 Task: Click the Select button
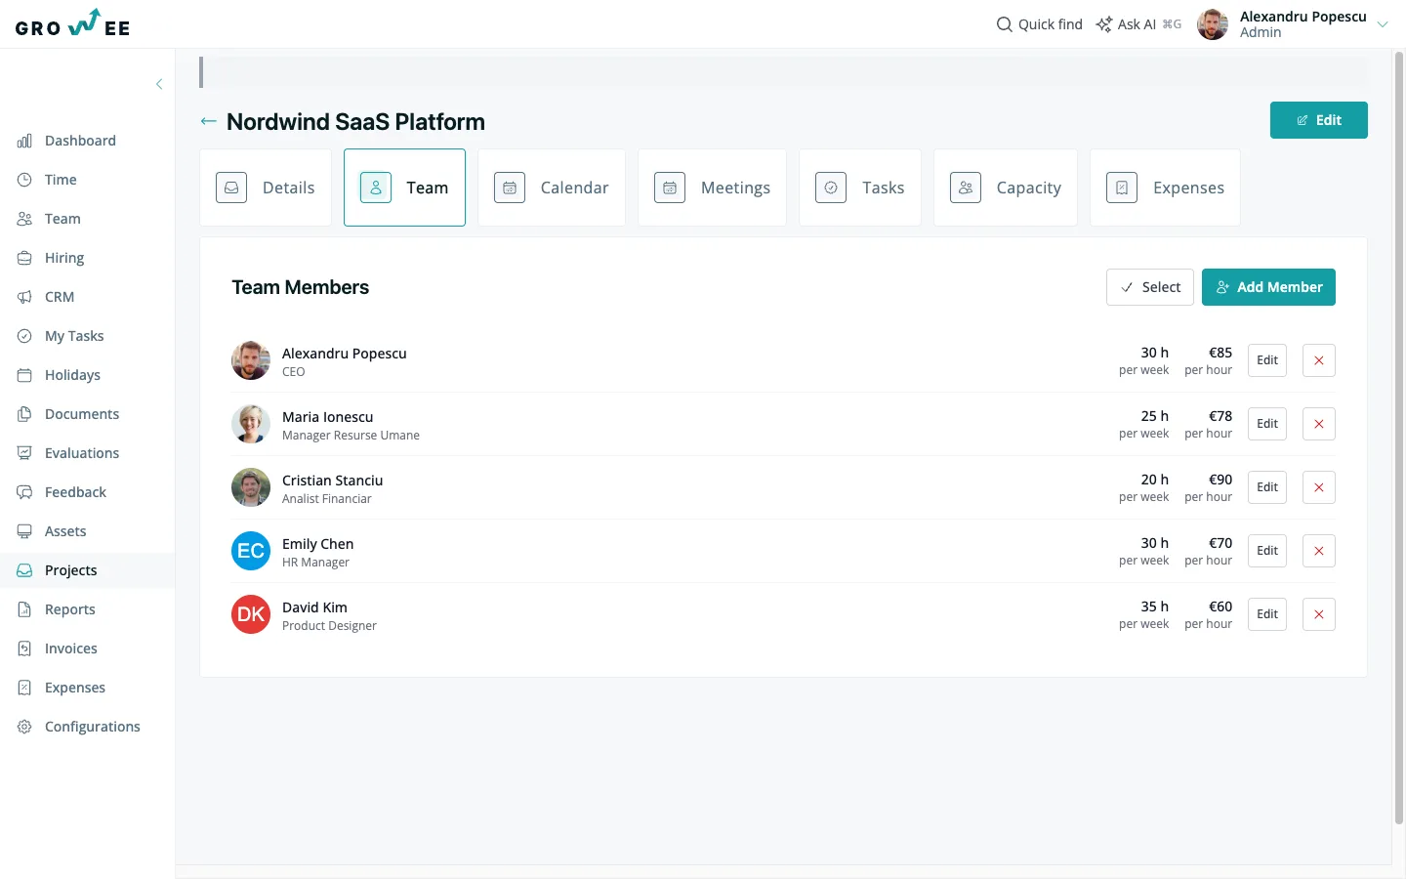pos(1150,287)
